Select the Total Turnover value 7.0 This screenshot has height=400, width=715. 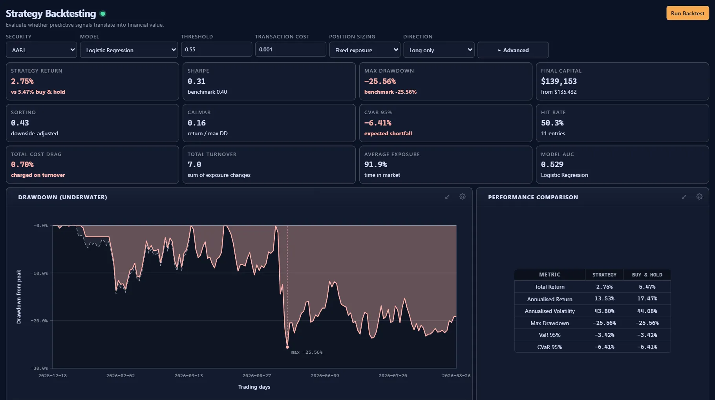pyautogui.click(x=194, y=164)
